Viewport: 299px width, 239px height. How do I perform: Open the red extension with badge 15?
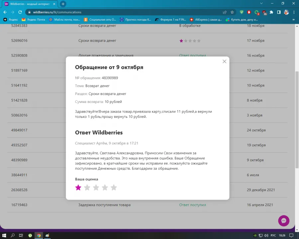click(264, 12)
